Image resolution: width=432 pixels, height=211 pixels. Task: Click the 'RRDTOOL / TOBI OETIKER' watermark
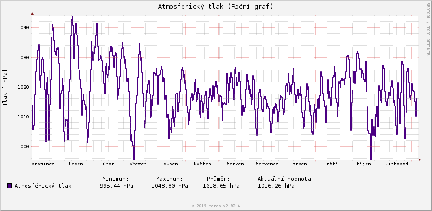[x=428, y=29]
